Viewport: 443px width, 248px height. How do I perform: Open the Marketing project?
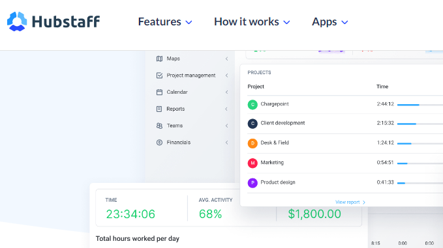[272, 162]
